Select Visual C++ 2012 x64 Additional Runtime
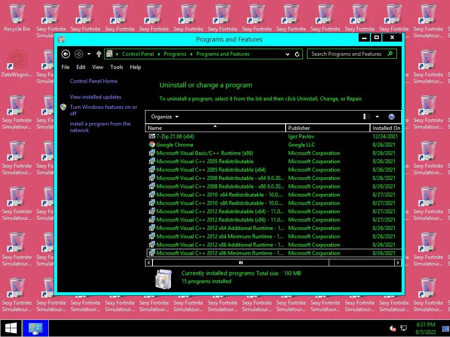The image size is (450, 337). tap(220, 228)
